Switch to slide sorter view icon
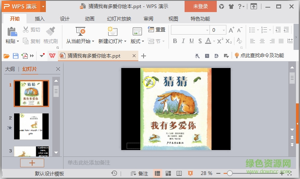The width and height of the screenshot is (300, 179). pyautogui.click(x=168, y=173)
